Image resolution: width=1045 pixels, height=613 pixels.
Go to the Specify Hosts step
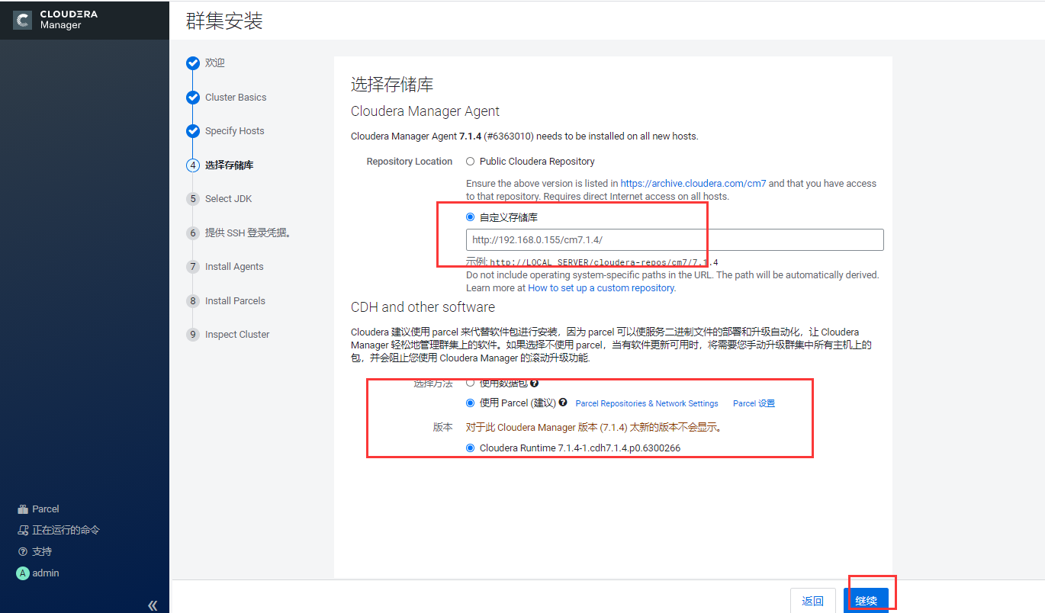point(235,131)
